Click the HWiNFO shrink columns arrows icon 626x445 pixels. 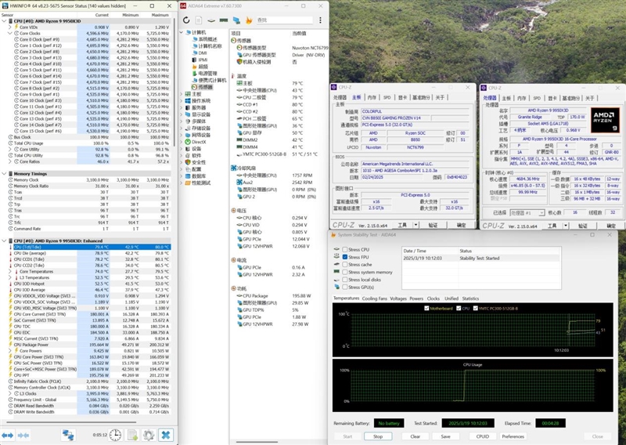pos(23,435)
